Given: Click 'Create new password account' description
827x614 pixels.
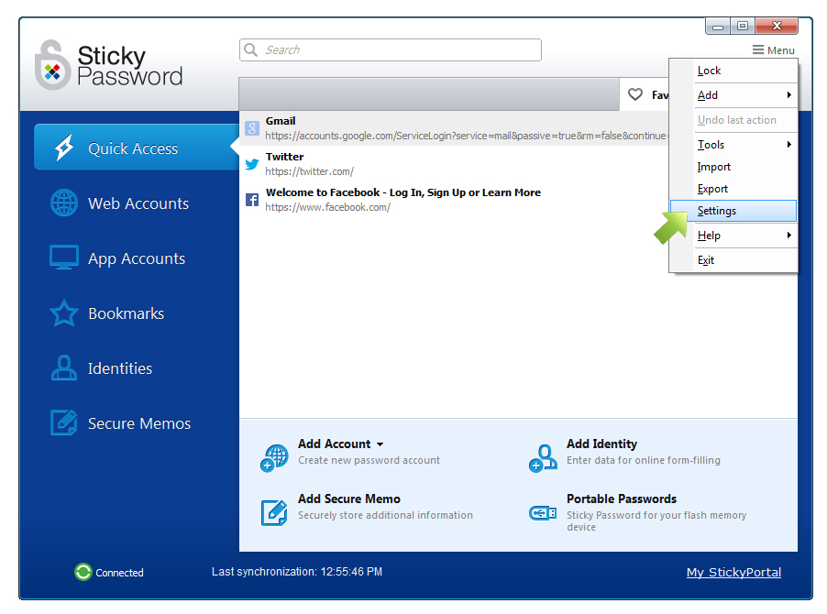Looking at the screenshot, I should pyautogui.click(x=369, y=460).
